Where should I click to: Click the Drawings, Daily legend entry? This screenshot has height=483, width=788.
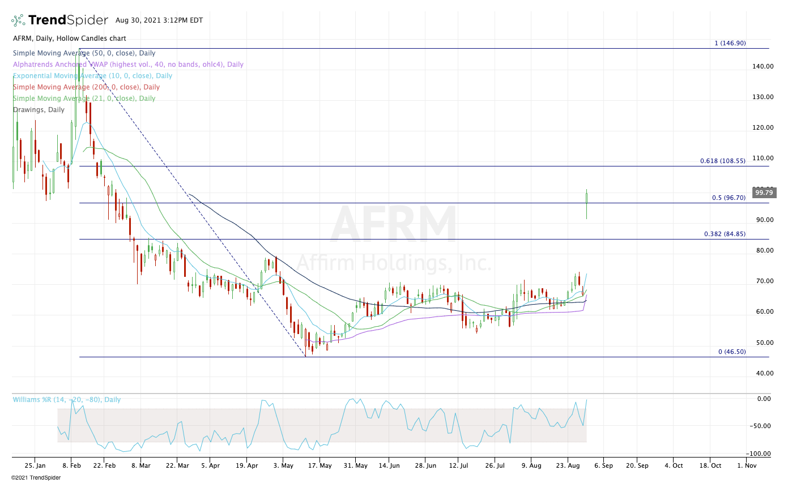[x=39, y=110]
